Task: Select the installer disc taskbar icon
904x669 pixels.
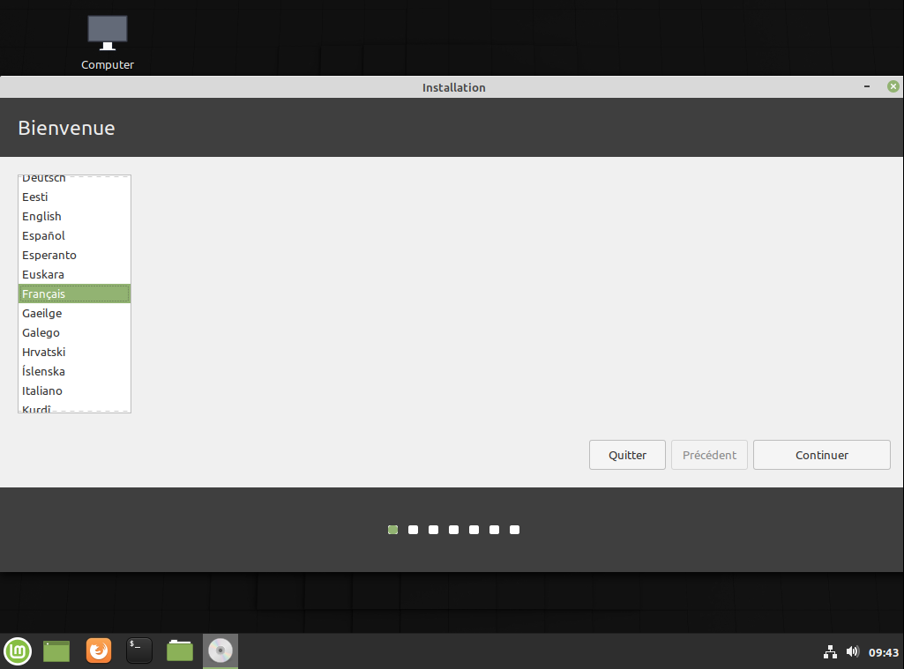Action: [x=220, y=651]
